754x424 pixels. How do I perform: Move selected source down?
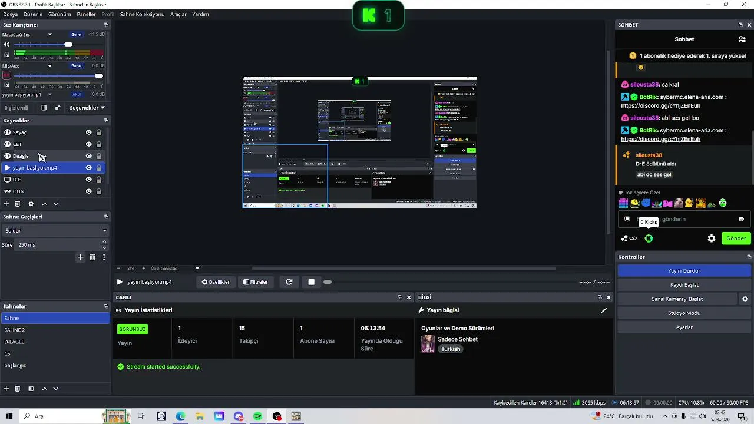pos(56,204)
